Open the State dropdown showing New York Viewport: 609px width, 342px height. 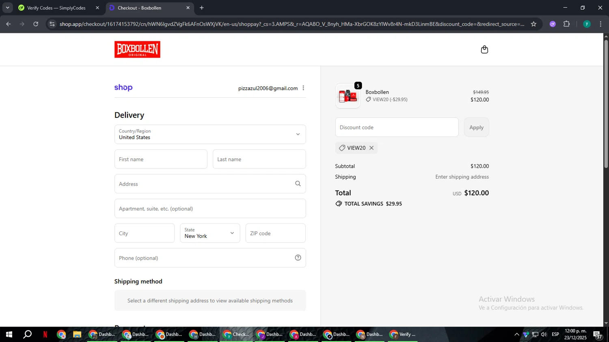(210, 233)
